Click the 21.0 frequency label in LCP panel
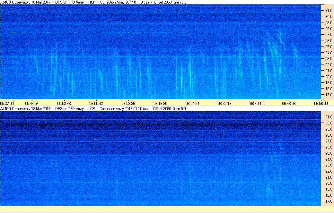 (x=329, y=177)
